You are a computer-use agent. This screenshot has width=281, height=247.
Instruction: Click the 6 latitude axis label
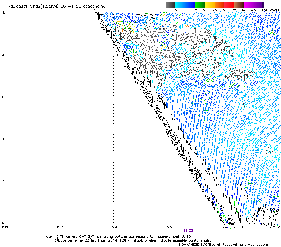(3, 97)
